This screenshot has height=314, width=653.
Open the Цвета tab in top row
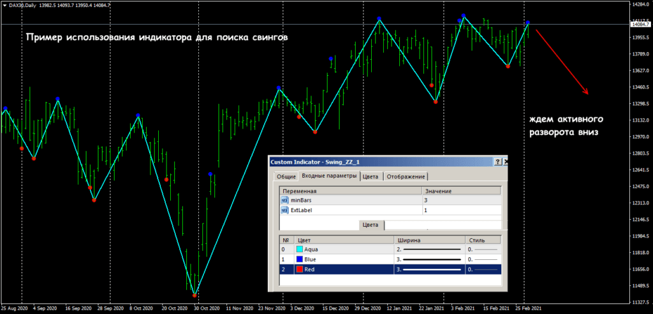[371, 176]
